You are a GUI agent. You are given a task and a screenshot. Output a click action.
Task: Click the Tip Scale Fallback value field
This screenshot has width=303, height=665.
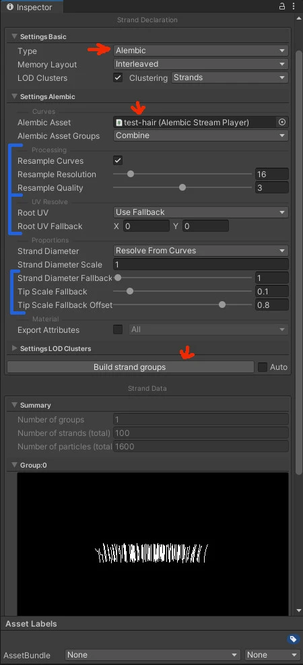tap(271, 292)
